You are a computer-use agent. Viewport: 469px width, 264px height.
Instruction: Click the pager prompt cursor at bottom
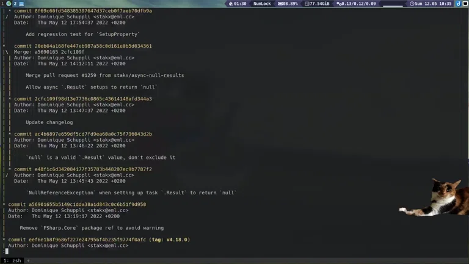(5, 251)
